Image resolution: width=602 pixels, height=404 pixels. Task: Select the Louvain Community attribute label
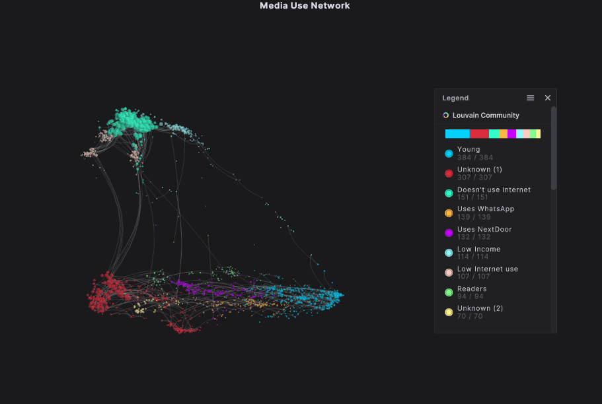click(486, 115)
